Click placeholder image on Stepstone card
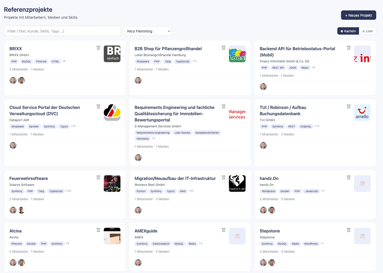This screenshot has height=273, width=383. (362, 236)
